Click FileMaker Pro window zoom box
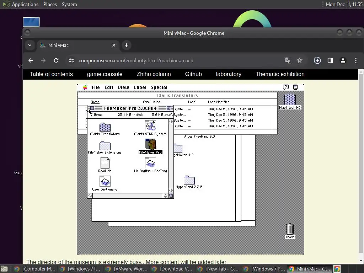 168,108
